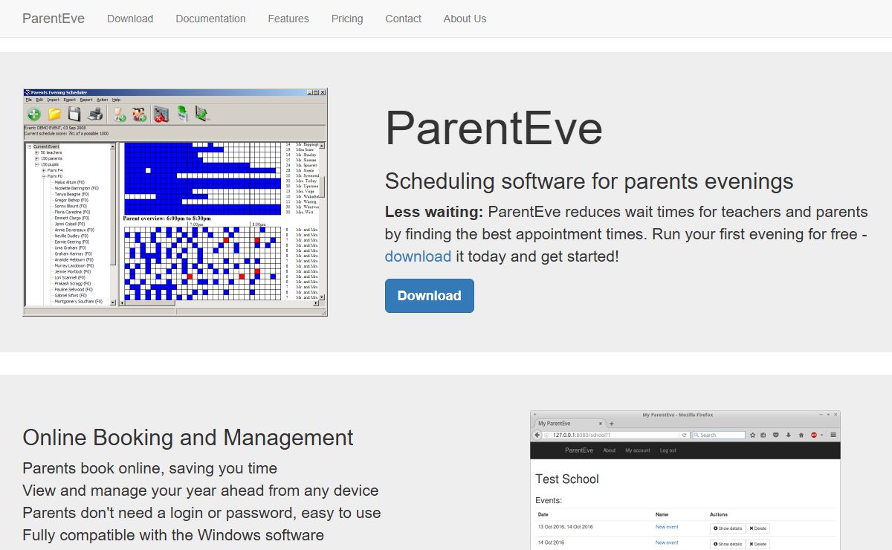The image size is (892, 550).
Task: Click Log out in the Firefox screenshot
Action: (668, 450)
